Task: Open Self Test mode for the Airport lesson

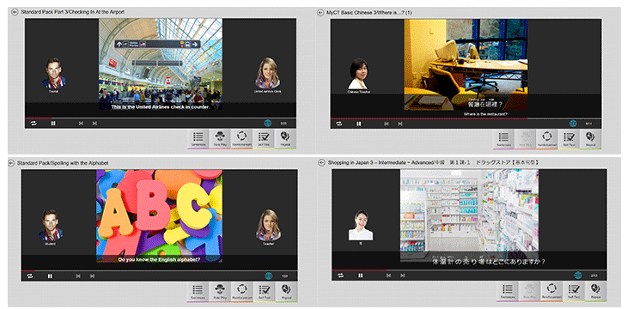Action: [263, 139]
